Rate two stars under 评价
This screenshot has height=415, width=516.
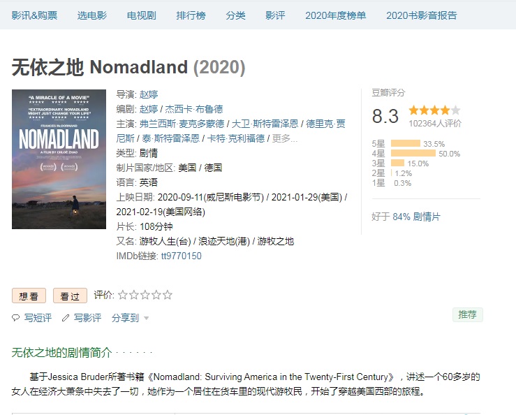tap(134, 295)
